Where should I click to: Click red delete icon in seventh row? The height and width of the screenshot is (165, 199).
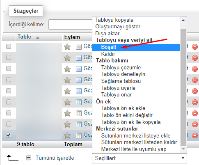[195, 113]
